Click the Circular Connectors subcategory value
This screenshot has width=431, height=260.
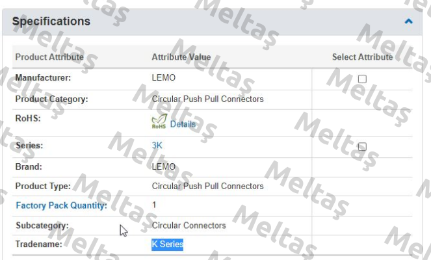pyautogui.click(x=189, y=226)
